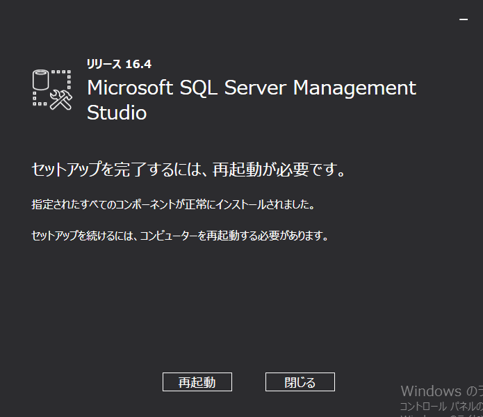Click the version number 16.4
This screenshot has height=417, width=483.
[138, 64]
